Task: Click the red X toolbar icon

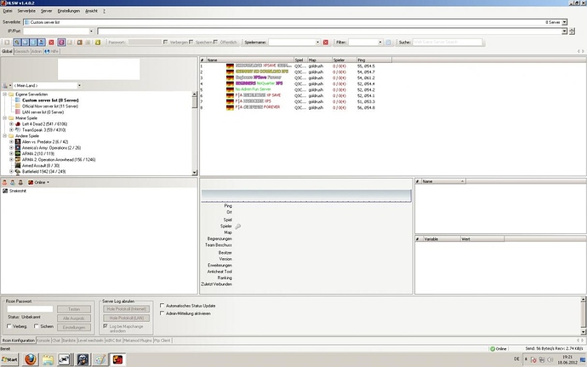Action: [x=51, y=41]
